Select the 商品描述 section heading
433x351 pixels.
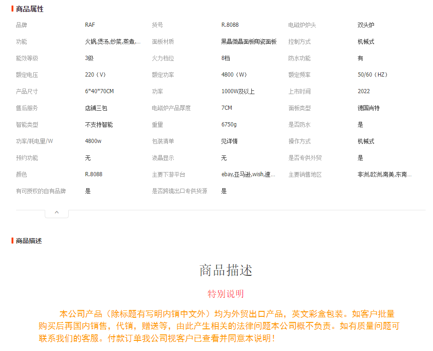(x=29, y=241)
